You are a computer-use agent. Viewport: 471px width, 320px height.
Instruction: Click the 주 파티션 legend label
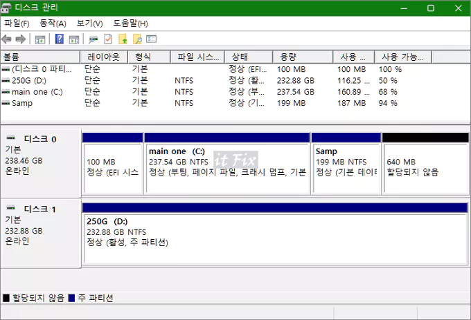click(96, 298)
